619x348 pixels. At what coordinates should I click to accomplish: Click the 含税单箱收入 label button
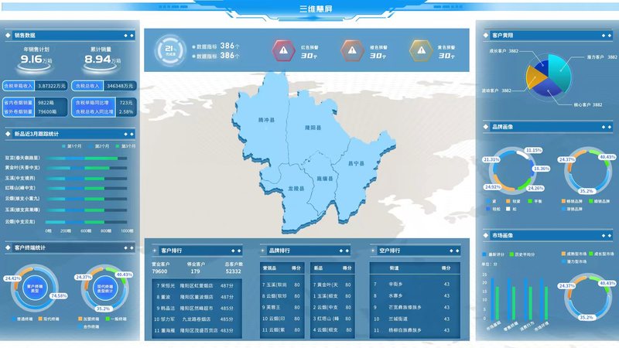click(x=19, y=85)
